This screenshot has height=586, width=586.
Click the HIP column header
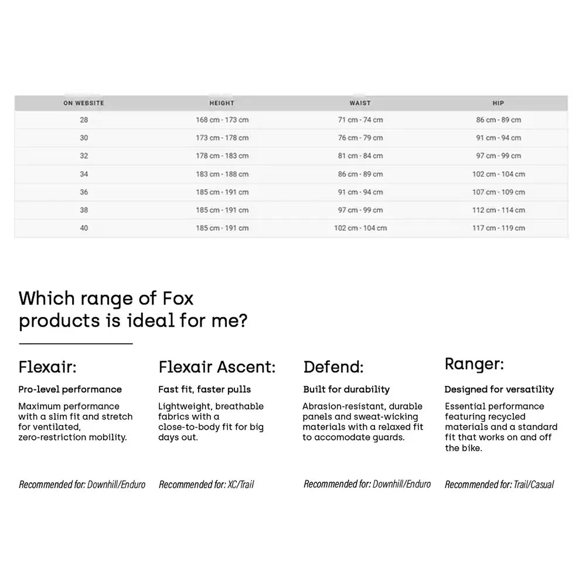coord(498,103)
